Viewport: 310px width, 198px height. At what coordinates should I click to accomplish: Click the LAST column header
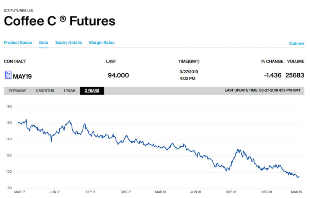point(111,61)
